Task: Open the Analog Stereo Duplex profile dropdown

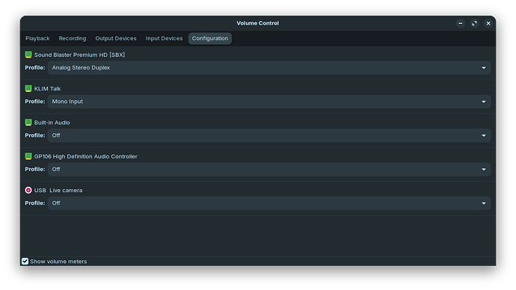Action: [x=269, y=68]
